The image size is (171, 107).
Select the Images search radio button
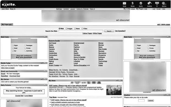pyautogui.click(x=66, y=28)
